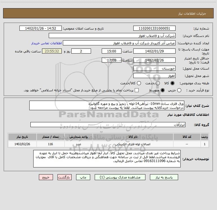
Task: Click the اطلاعات کالاهای مورد نیاز heading
Action: 188,115
